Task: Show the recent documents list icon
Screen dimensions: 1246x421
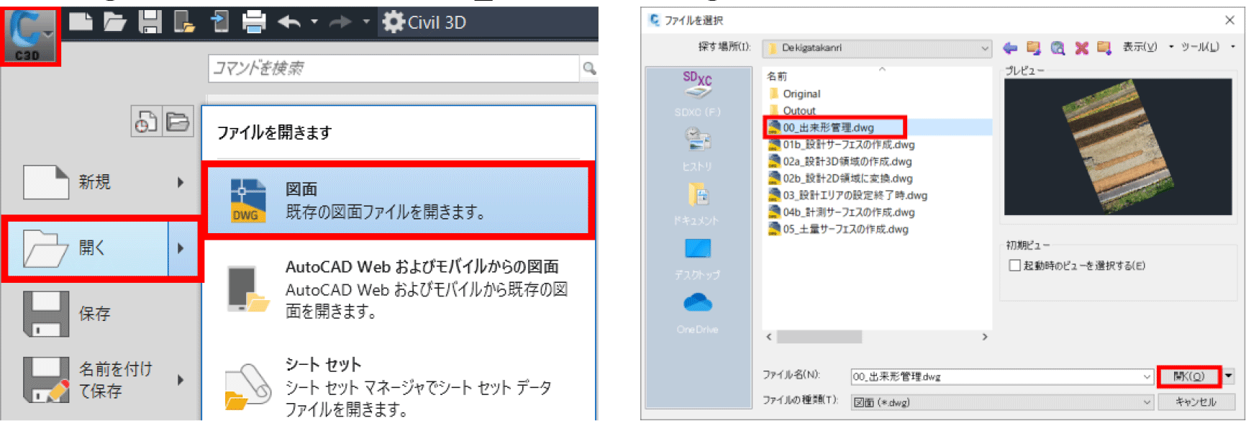Action: 146,122
